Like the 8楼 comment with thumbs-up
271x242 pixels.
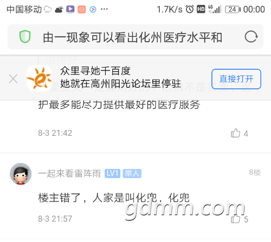click(x=235, y=219)
